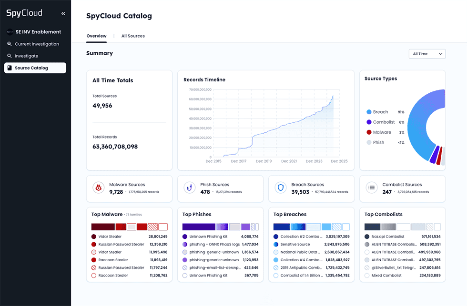Click the Breach legend dot in Source Types
Image resolution: width=467 pixels, height=306 pixels.
369,112
